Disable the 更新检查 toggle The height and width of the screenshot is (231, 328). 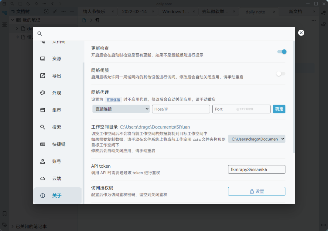click(282, 52)
